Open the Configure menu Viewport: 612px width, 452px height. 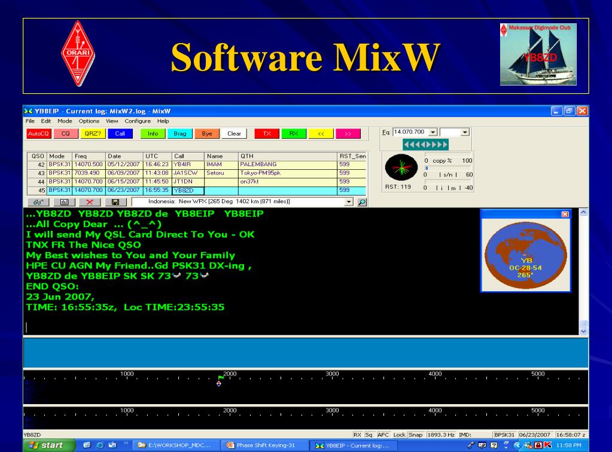(x=138, y=121)
